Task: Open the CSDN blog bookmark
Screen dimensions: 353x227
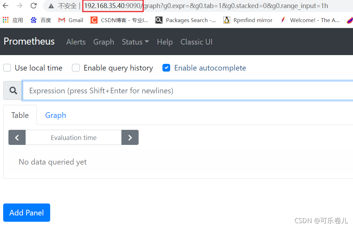Action: (x=119, y=20)
